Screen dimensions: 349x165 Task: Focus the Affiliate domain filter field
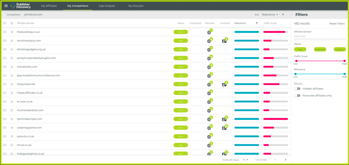click(x=320, y=36)
